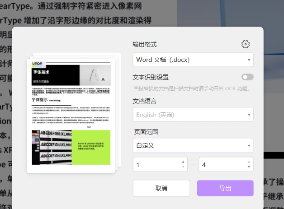Toggle the 文本识别设置 OCR switch
Screen dimensions: 284x209
coord(247,77)
